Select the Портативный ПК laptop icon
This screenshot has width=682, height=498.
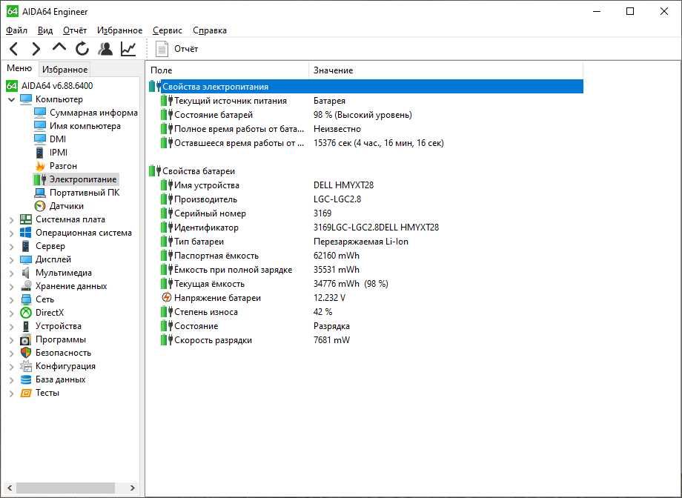[x=40, y=193]
